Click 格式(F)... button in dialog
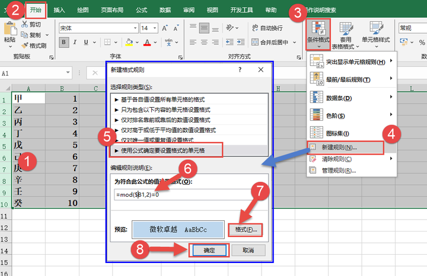Image resolution: width=427 pixels, height=276 pixels. click(x=246, y=230)
